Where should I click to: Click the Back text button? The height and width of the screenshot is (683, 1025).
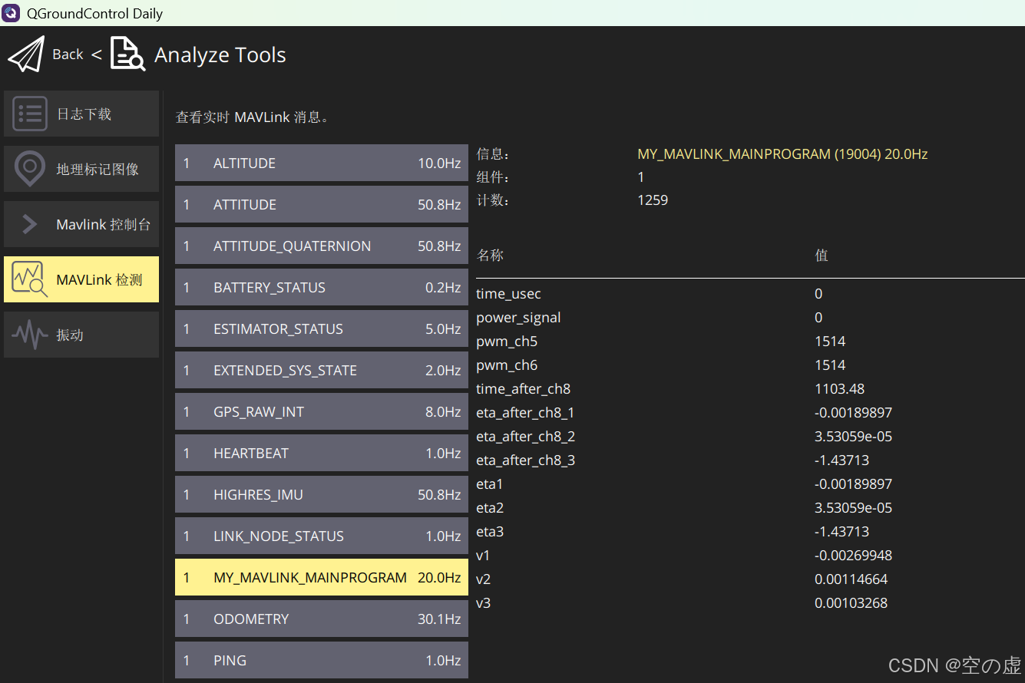click(68, 54)
